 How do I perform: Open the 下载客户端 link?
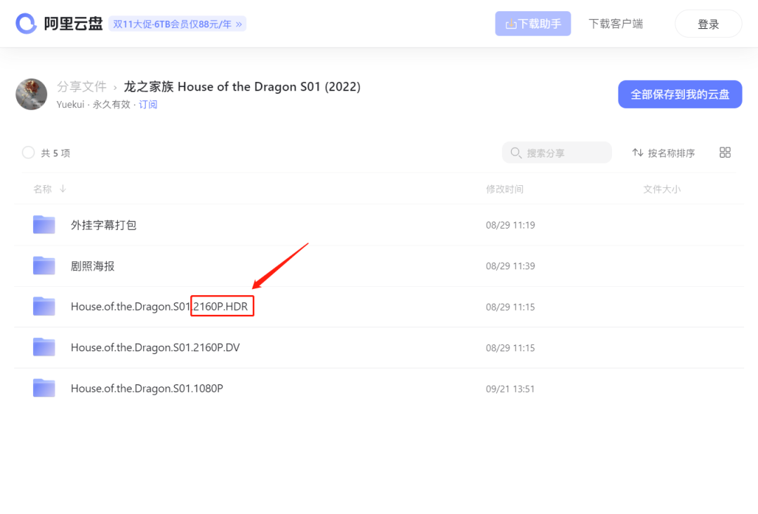coord(616,24)
